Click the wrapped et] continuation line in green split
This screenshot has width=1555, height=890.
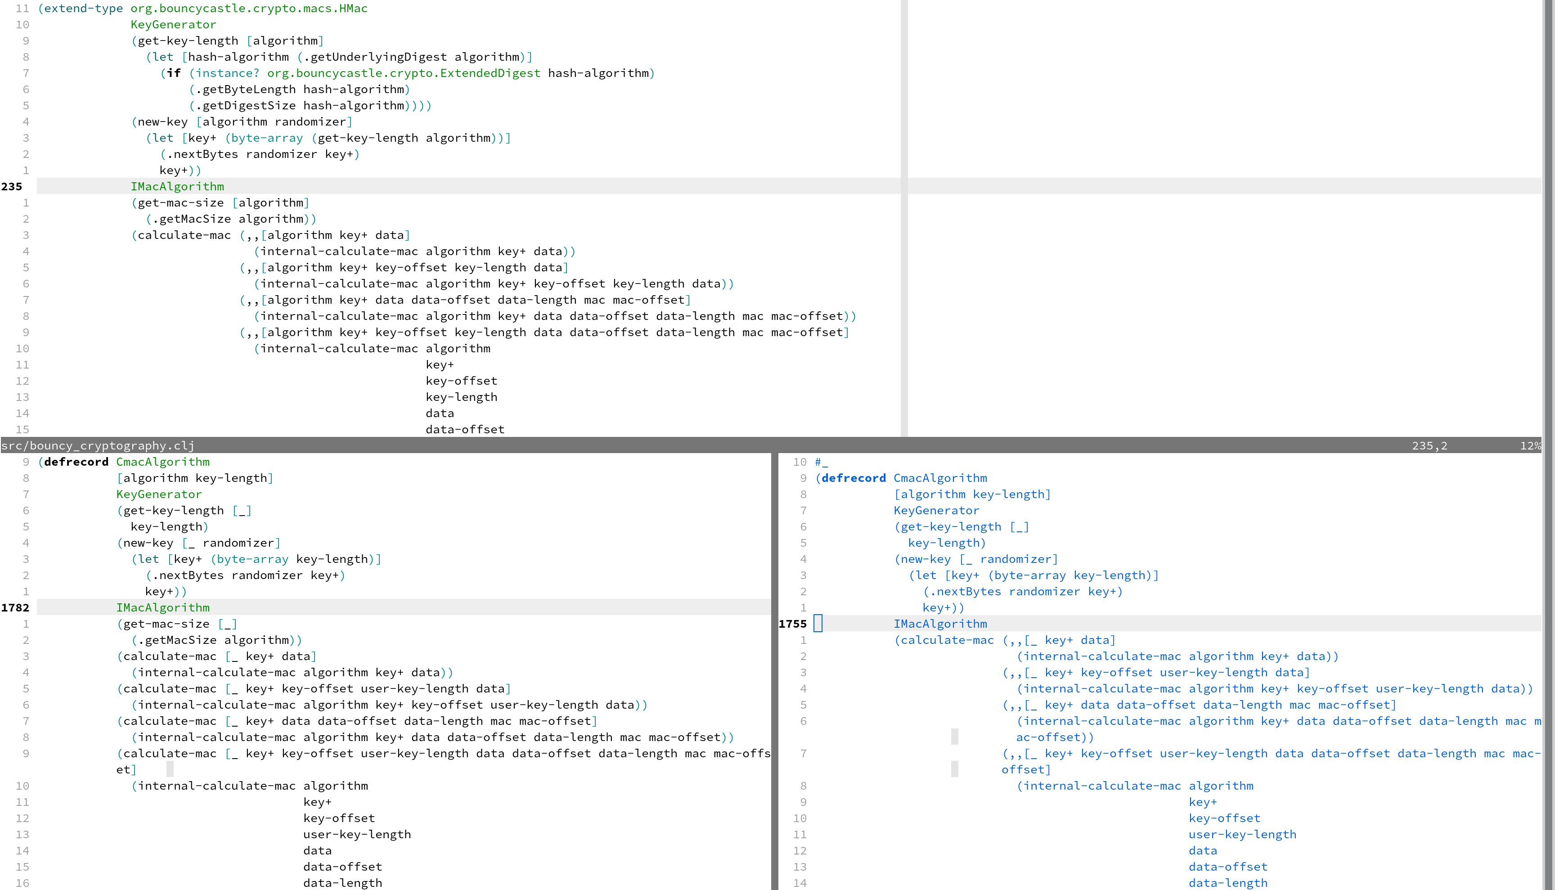pyautogui.click(x=126, y=769)
